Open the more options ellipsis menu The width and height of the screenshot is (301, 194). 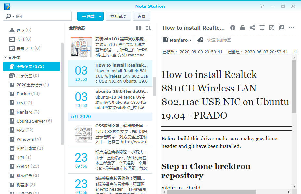(x=291, y=28)
